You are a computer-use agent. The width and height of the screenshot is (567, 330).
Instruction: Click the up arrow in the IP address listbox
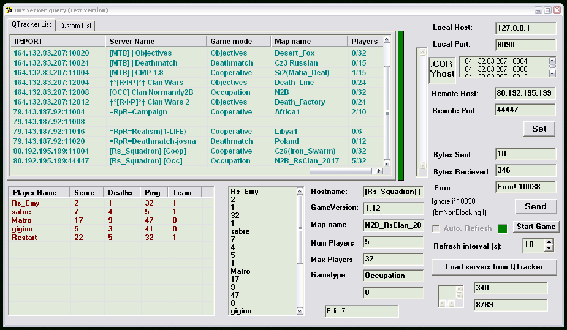pyautogui.click(x=552, y=61)
